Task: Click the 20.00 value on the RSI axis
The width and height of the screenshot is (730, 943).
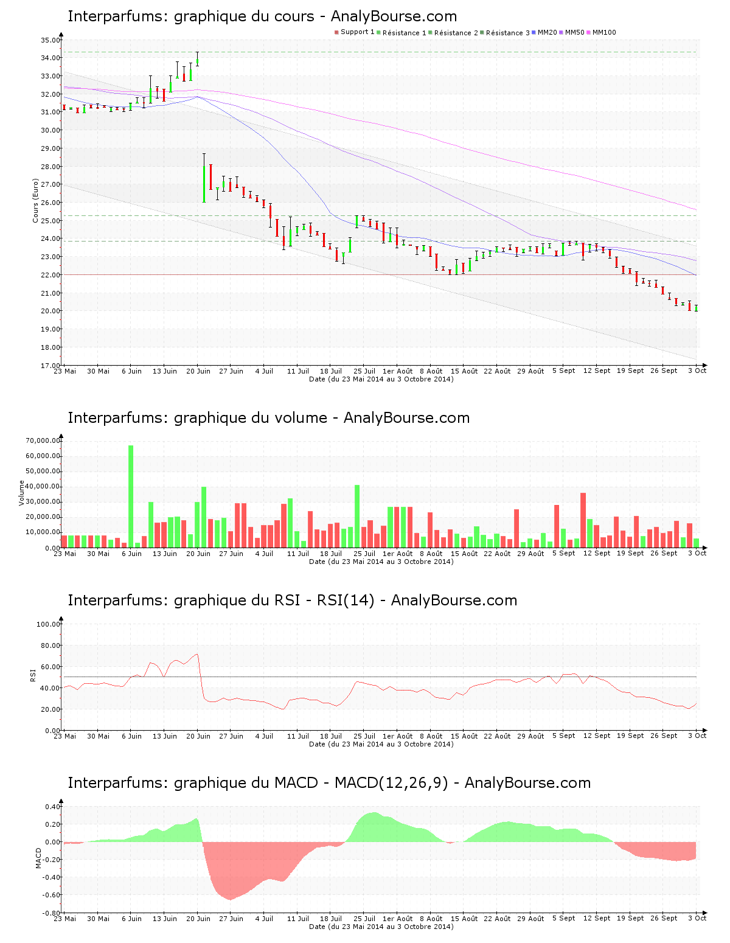Action: [50, 709]
